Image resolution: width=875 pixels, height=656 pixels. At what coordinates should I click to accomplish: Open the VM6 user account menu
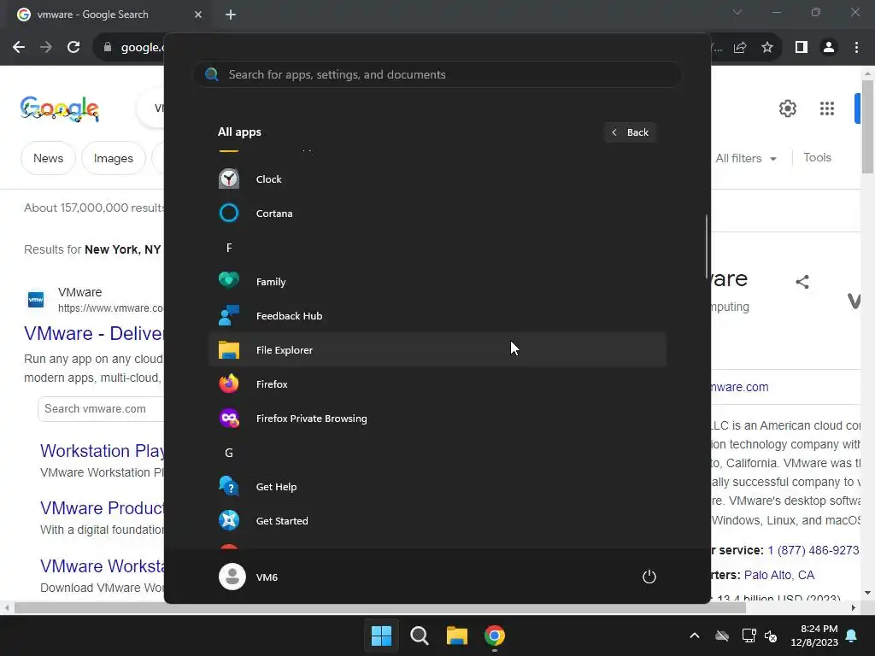click(x=249, y=577)
